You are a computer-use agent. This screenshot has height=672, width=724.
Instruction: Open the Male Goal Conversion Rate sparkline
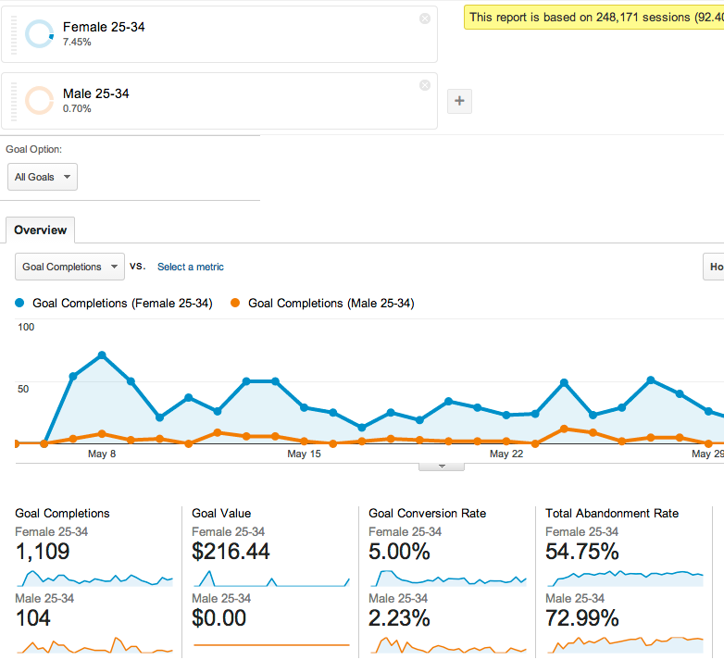click(447, 644)
